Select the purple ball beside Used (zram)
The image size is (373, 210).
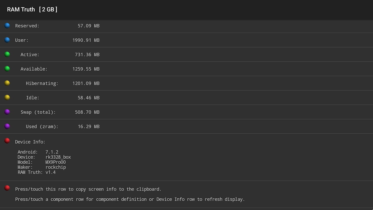[7, 126]
